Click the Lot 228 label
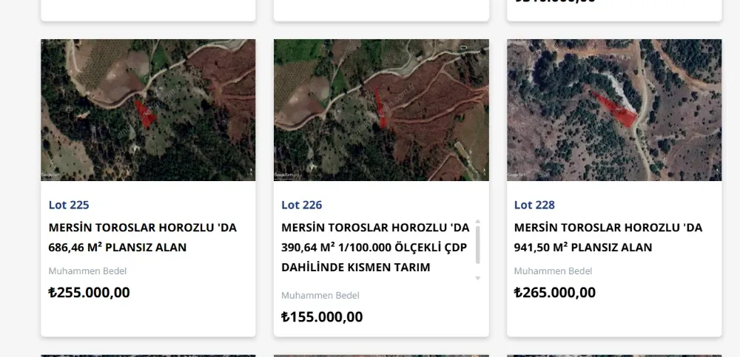 point(534,205)
